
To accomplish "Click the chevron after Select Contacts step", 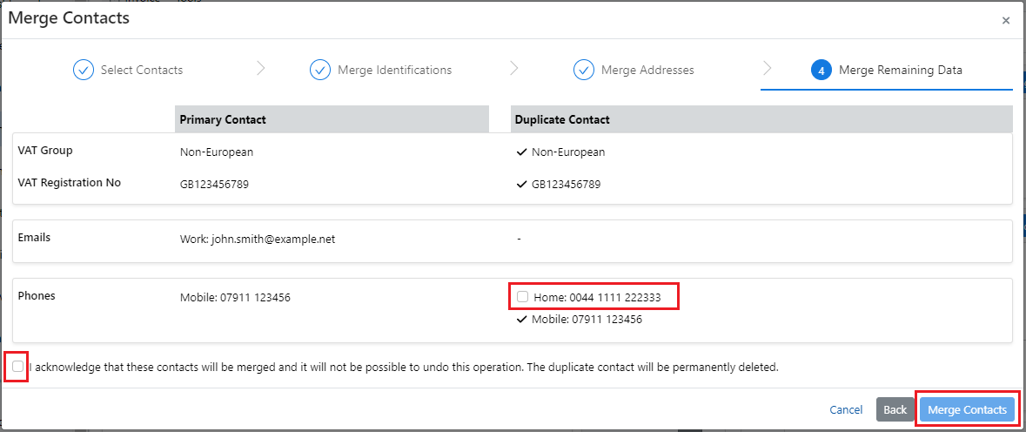I will pyautogui.click(x=260, y=68).
